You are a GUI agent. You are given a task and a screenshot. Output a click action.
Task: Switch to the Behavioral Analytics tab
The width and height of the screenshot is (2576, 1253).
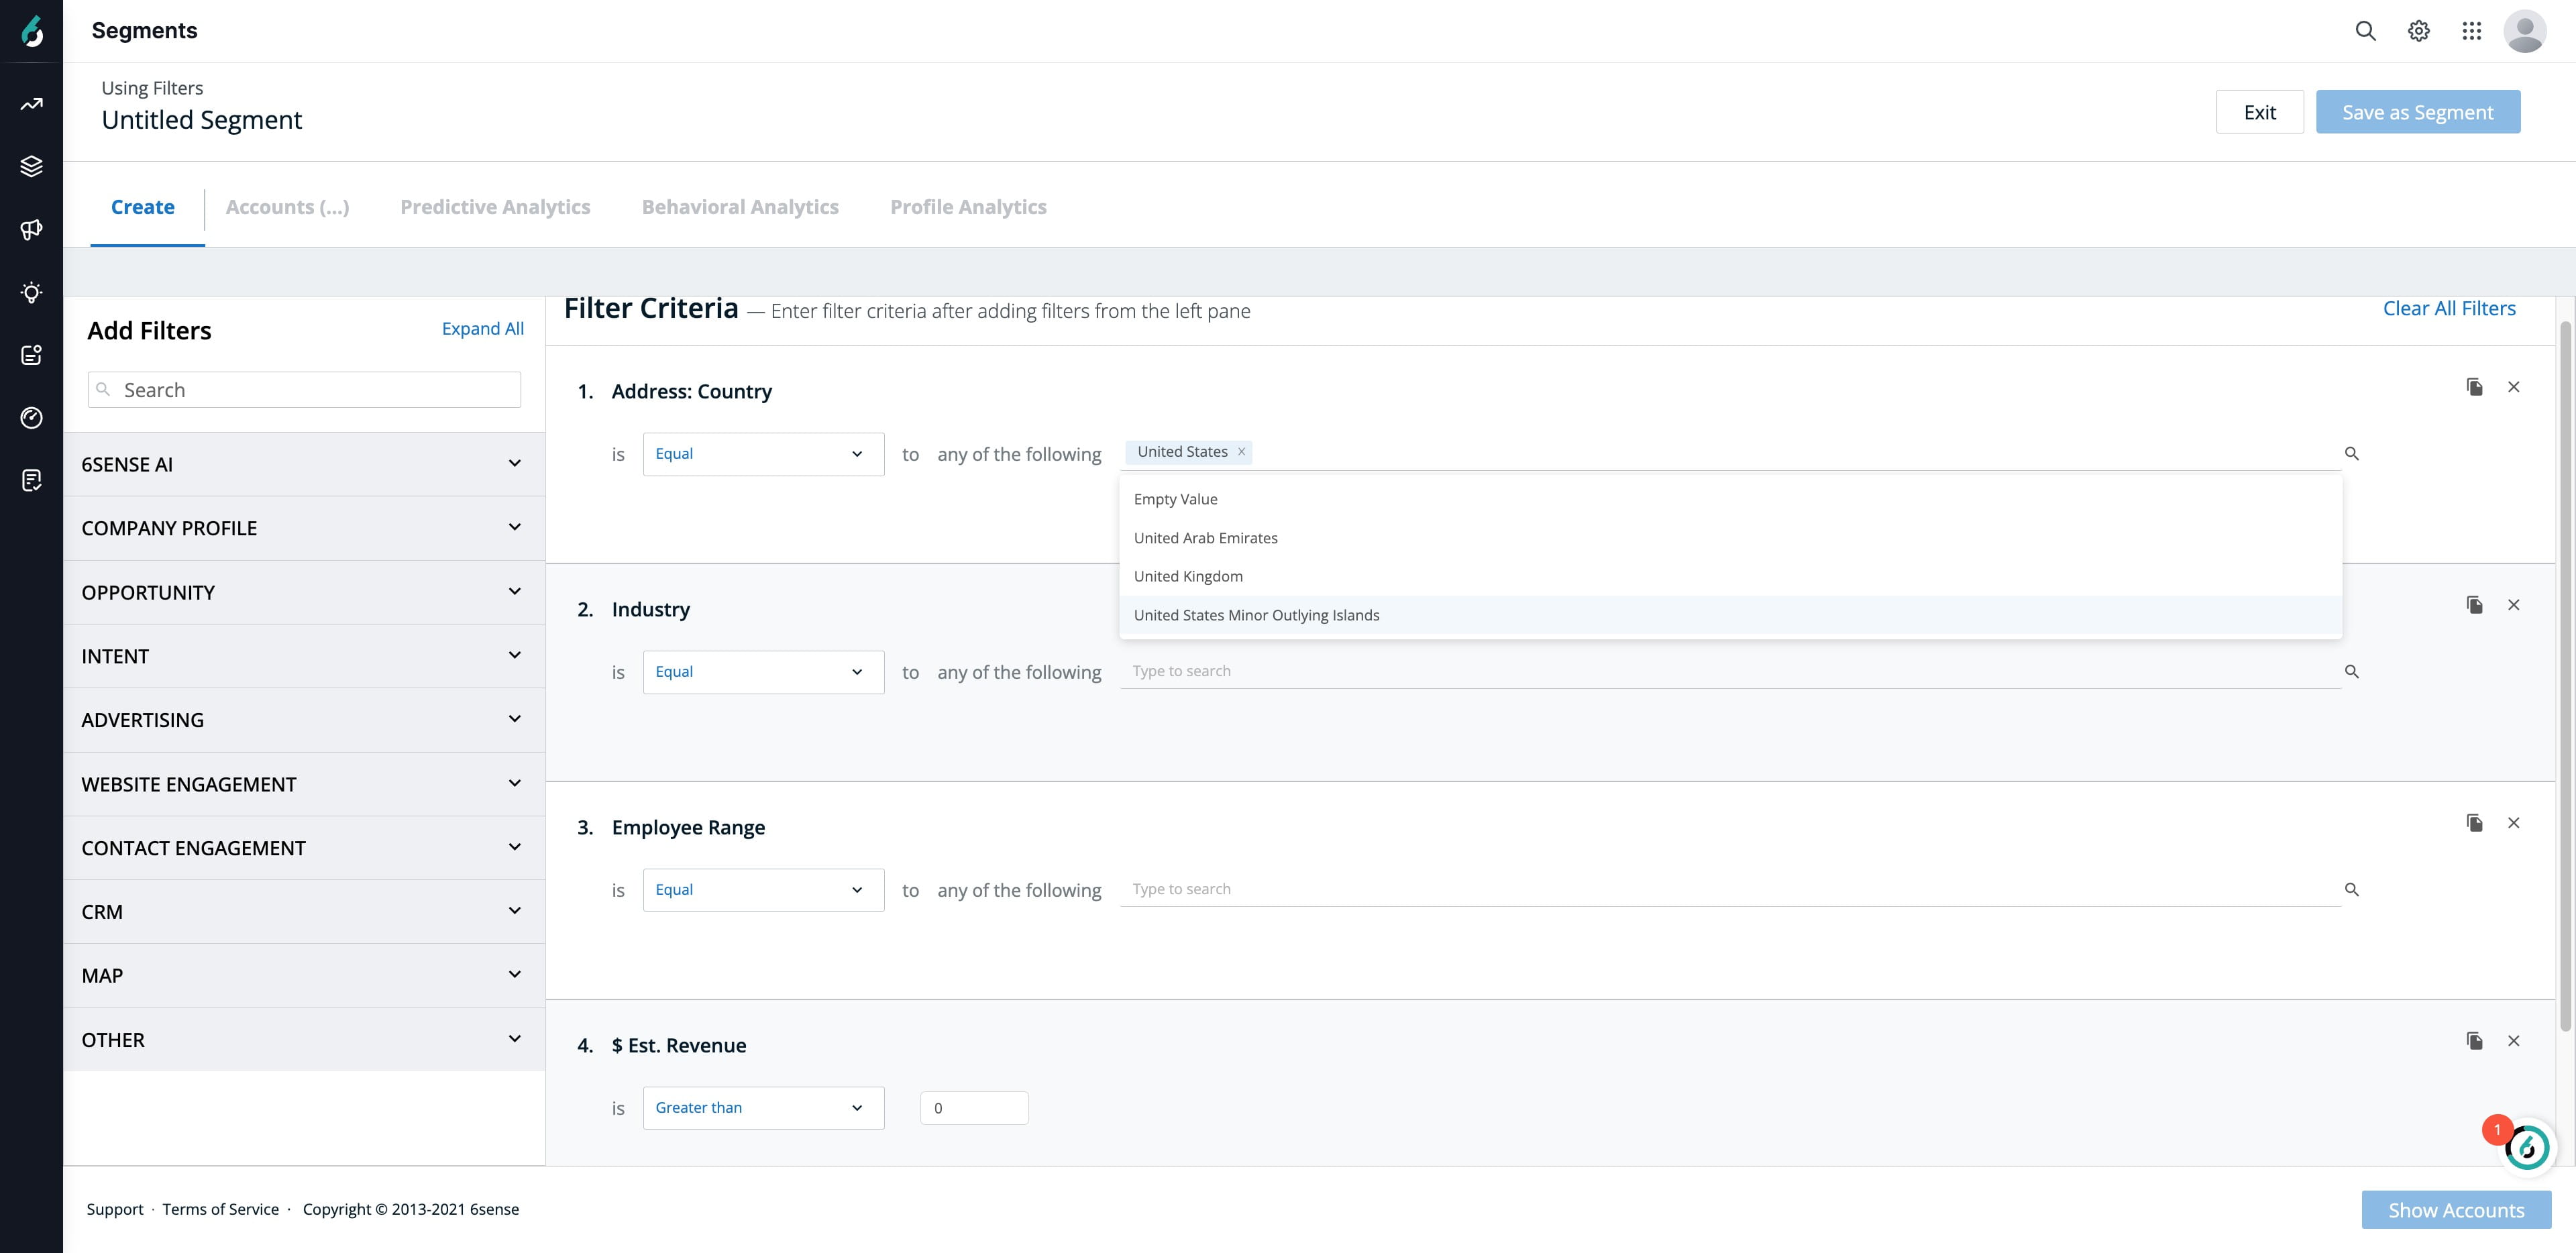tap(740, 207)
